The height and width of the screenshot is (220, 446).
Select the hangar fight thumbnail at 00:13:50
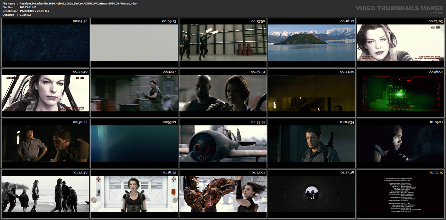(x=223, y=42)
